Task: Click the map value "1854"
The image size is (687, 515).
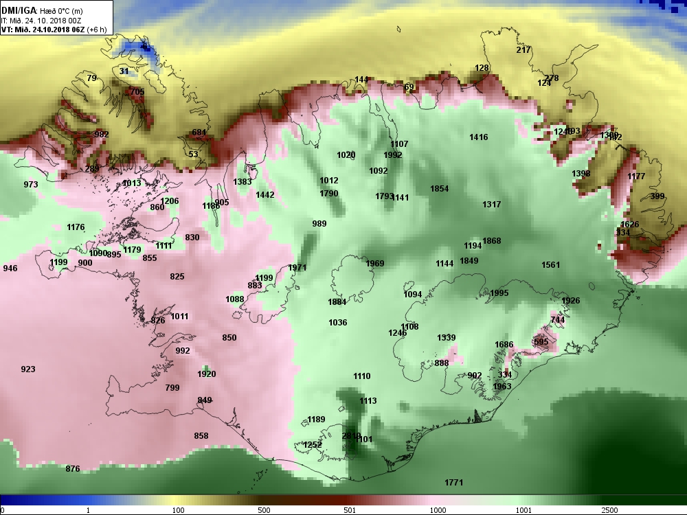Action: point(440,189)
